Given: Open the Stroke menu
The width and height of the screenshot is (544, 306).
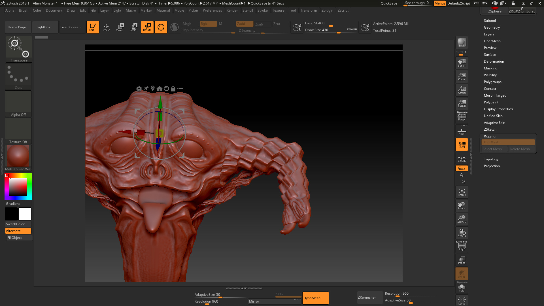Looking at the screenshot, I should pos(262,10).
